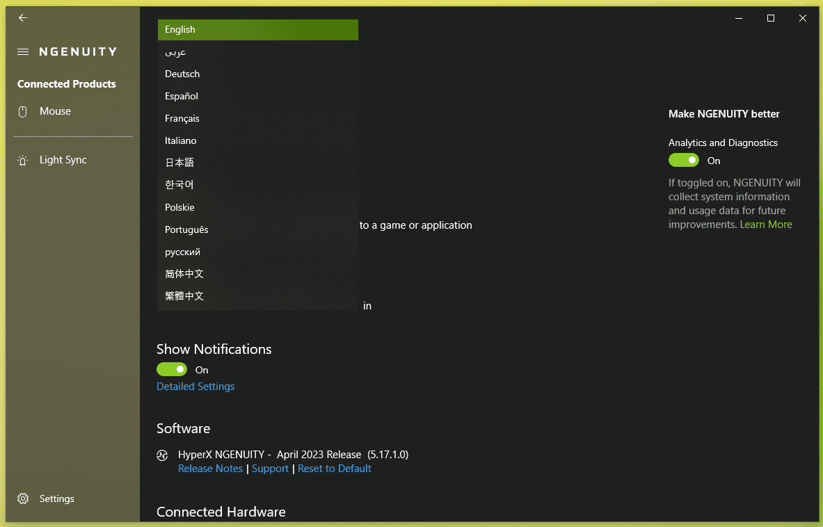823x527 pixels.
Task: Click the Light Sync bulb icon
Action: point(22,161)
